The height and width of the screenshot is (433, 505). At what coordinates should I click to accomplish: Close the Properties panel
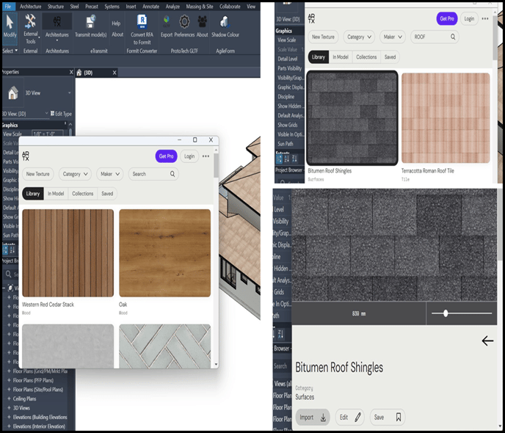(x=71, y=72)
